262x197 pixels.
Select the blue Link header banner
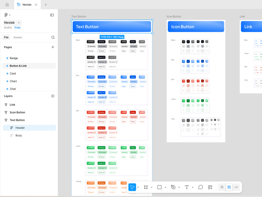251,27
